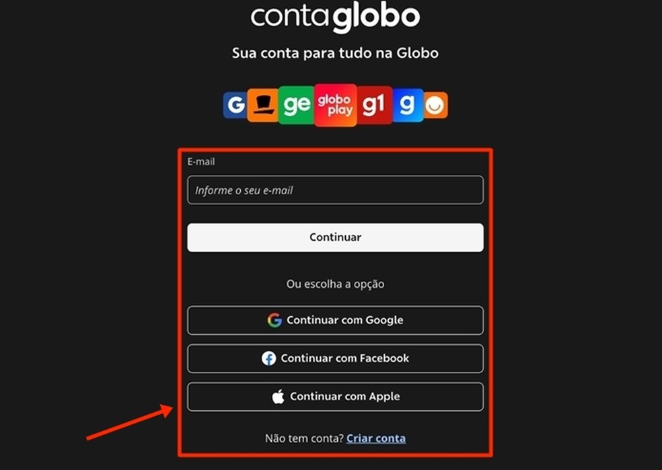Choose Continuar com Facebook option

coord(335,358)
